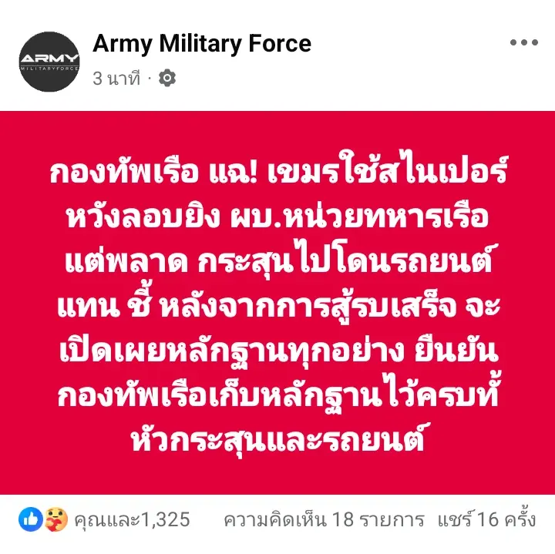Open the three-dot post options menu
Image resolution: width=555 pixels, height=554 pixels.
524,42
